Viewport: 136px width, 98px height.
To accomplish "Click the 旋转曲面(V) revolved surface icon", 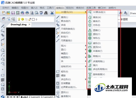I will (x=90, y=74).
